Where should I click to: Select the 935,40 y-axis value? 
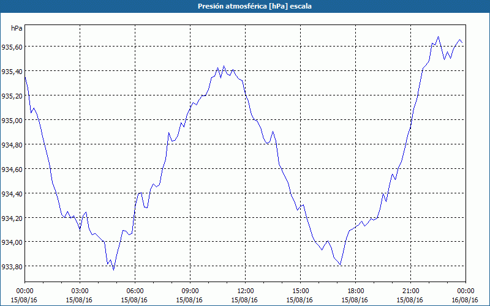[12, 72]
